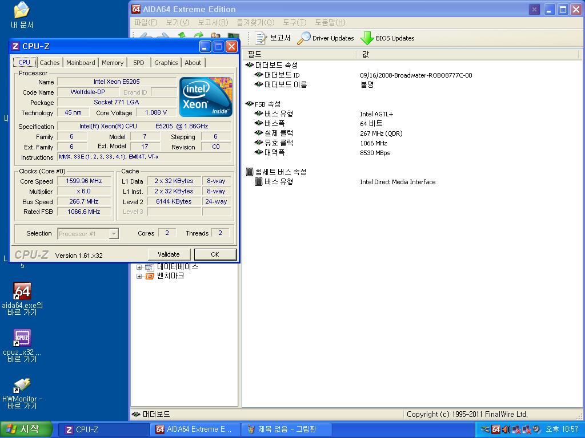Click the up arrow icon in AIDA64 toolbar
585x438 pixels.
click(x=182, y=35)
